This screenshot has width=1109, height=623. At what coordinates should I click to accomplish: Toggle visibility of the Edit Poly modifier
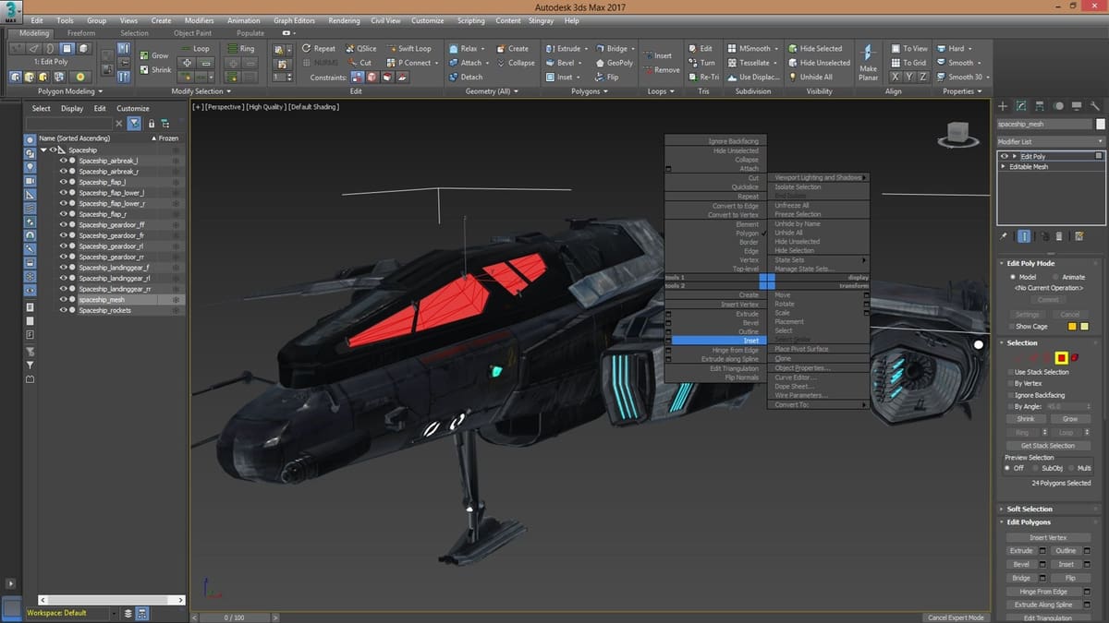(x=1005, y=156)
